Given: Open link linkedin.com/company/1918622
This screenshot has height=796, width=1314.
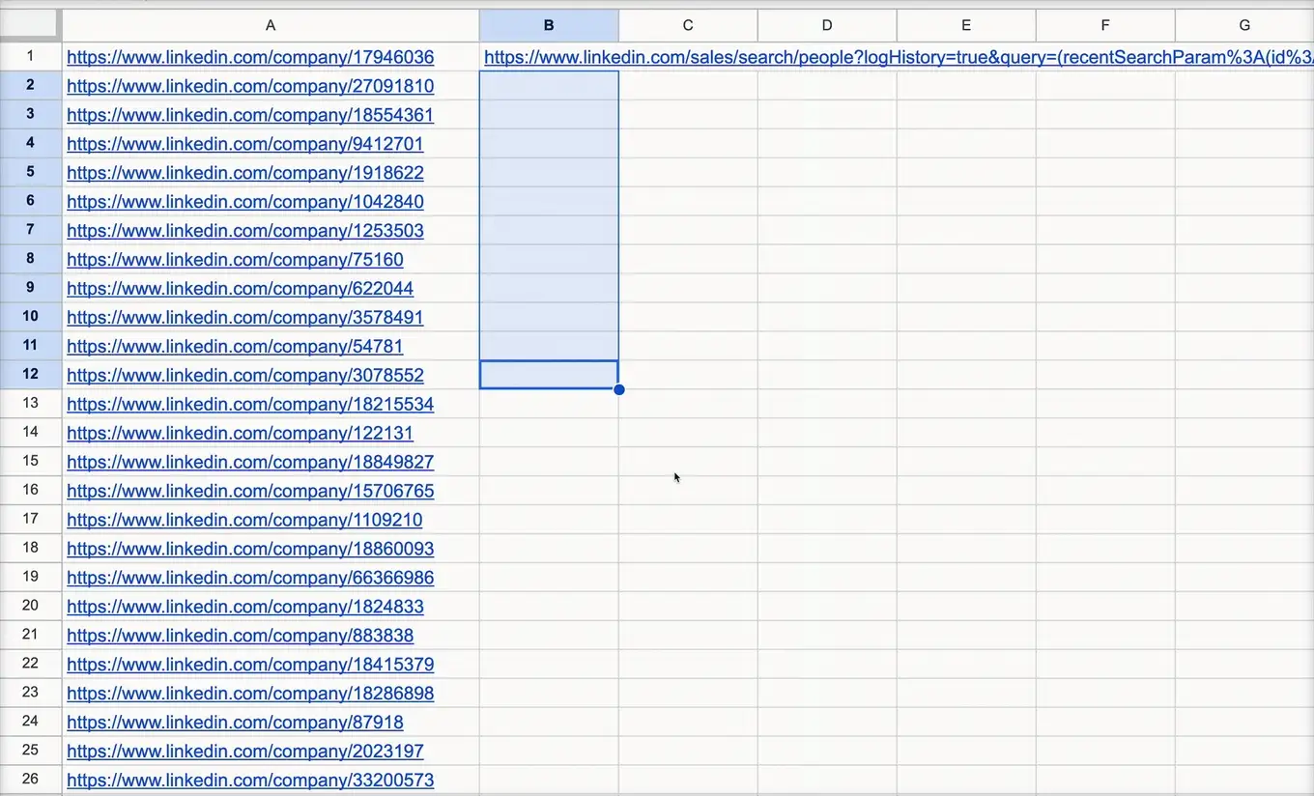Looking at the screenshot, I should pos(245,173).
